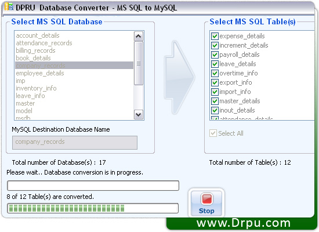Stop the database conversion
Screen dimensions: 319x232
point(206,203)
